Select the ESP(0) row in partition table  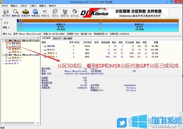[x=100, y=46]
